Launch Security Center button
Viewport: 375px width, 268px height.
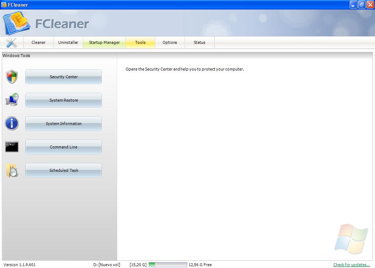tap(64, 77)
